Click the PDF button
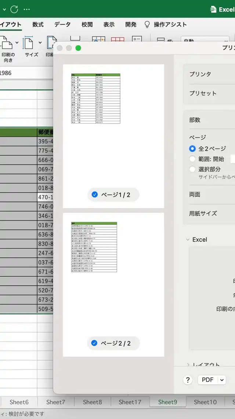Image resolution: width=235 pixels, height=419 pixels. pos(207,380)
